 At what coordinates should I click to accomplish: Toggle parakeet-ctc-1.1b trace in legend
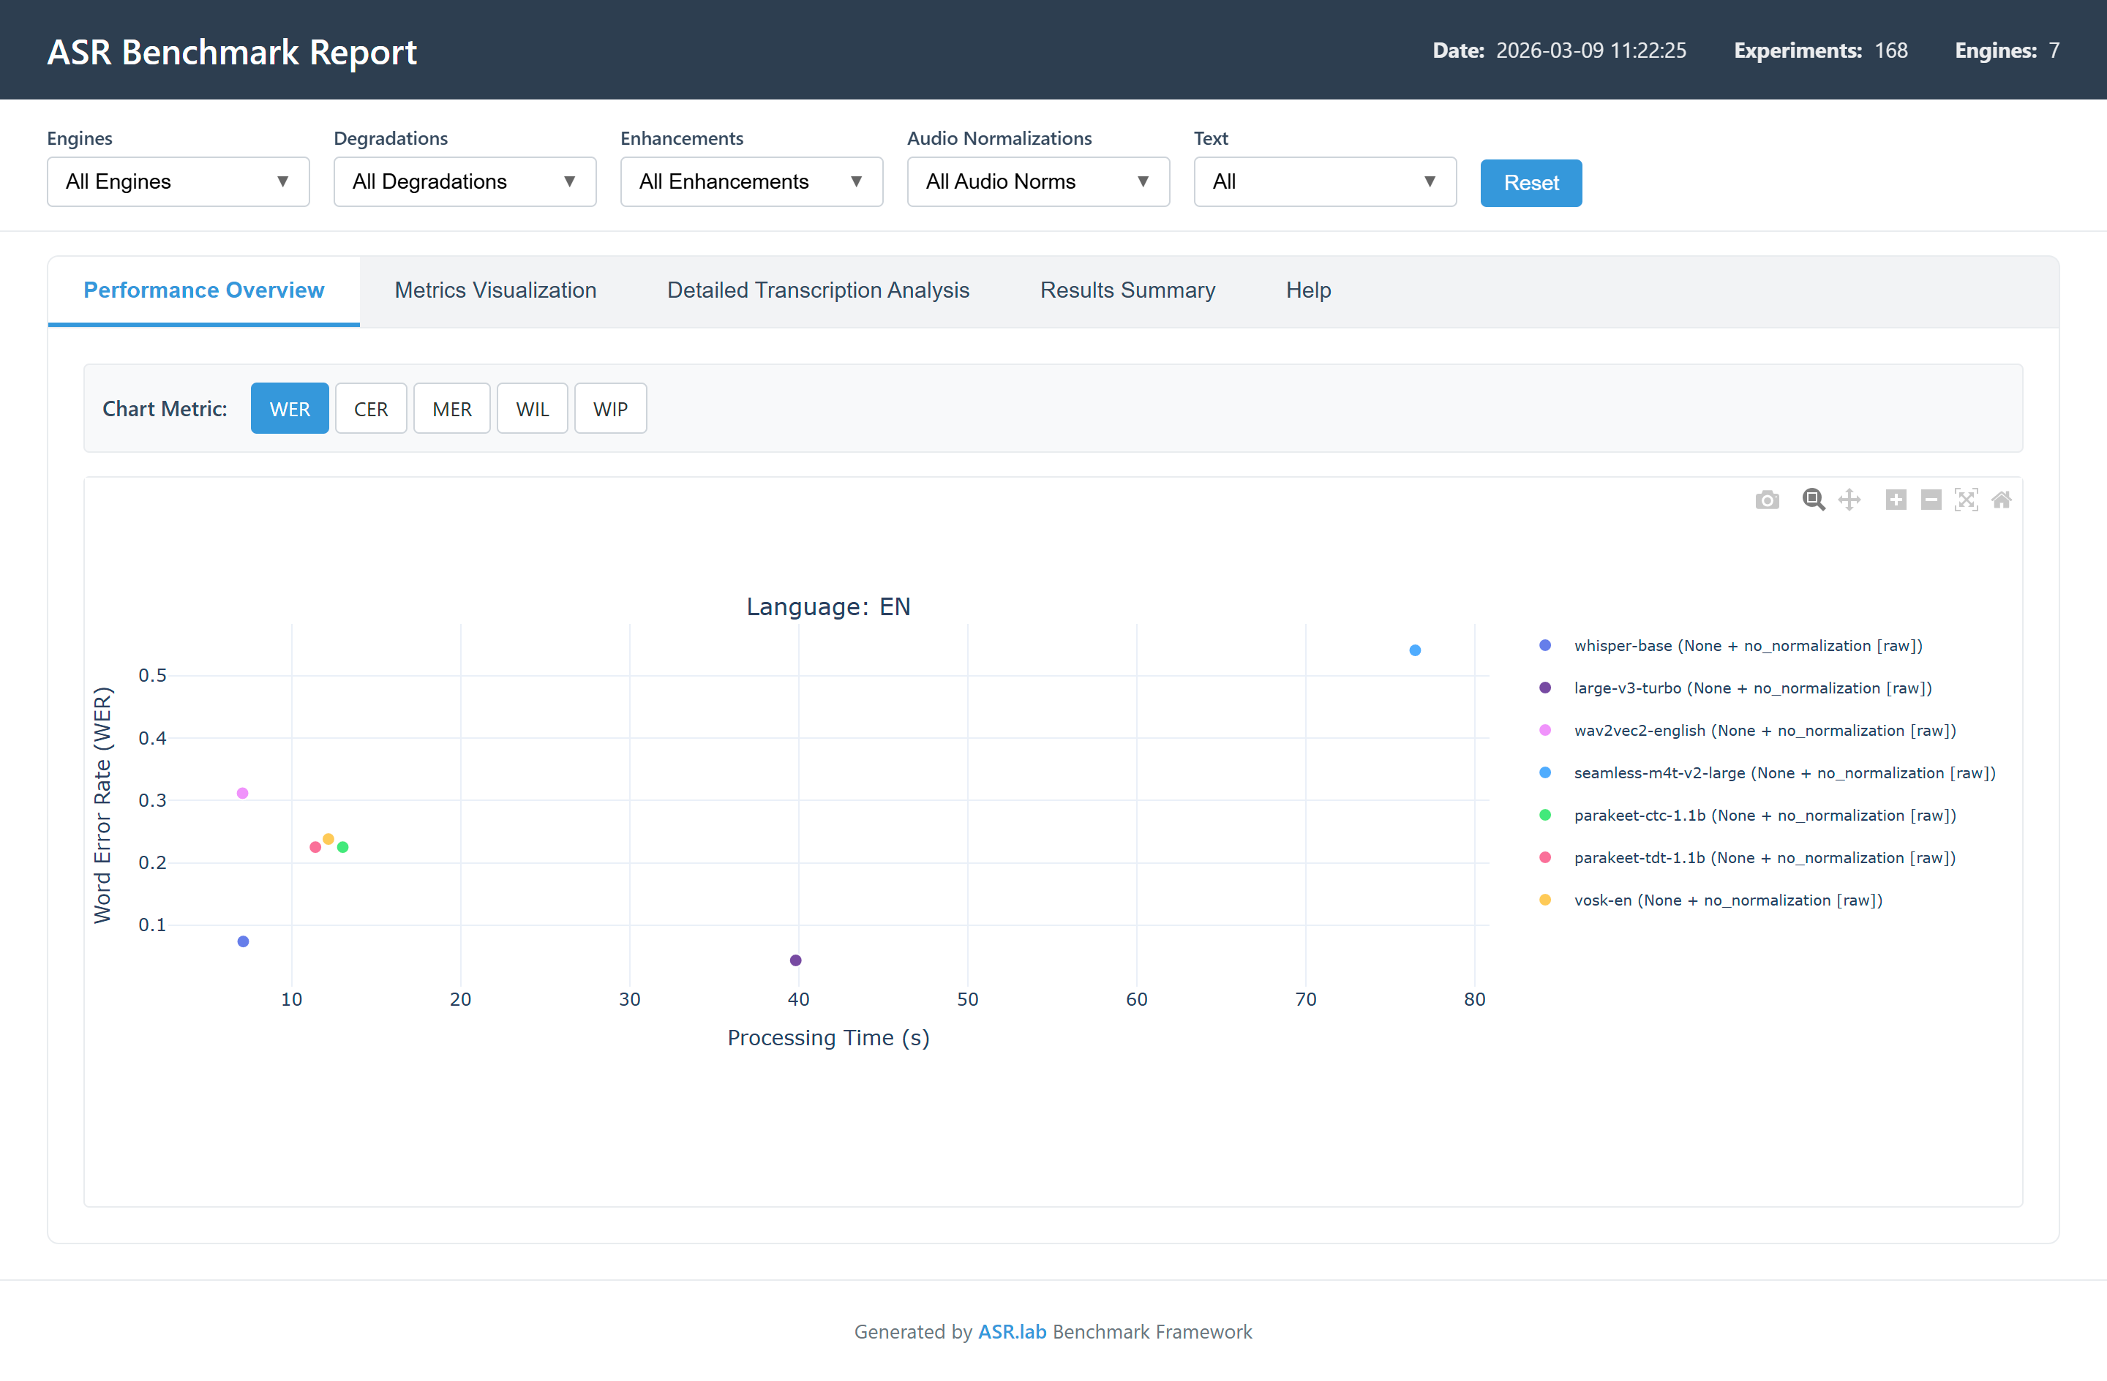[1765, 816]
